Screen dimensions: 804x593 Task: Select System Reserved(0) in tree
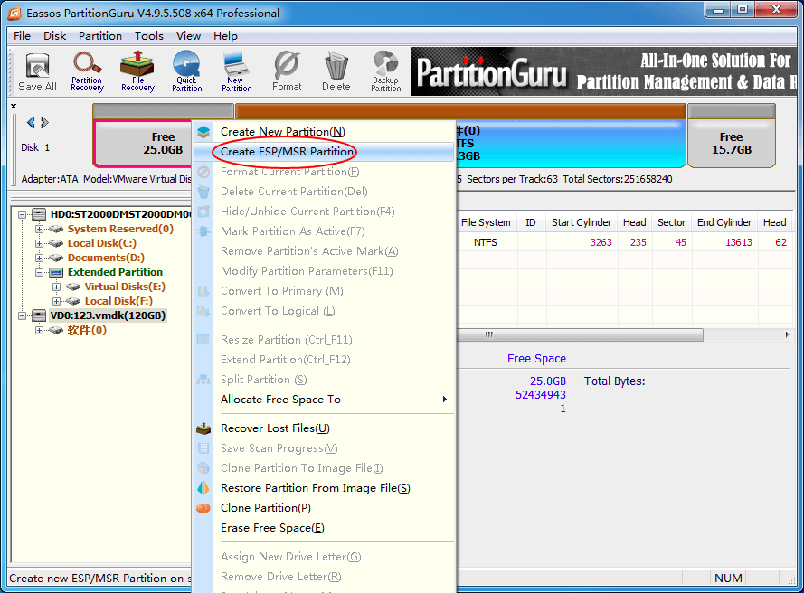120,229
